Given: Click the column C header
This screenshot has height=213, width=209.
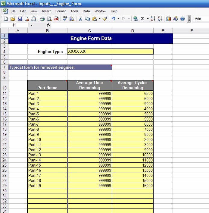Looking at the screenshot, I should [x=89, y=31].
